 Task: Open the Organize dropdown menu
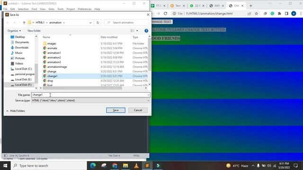(x=14, y=31)
